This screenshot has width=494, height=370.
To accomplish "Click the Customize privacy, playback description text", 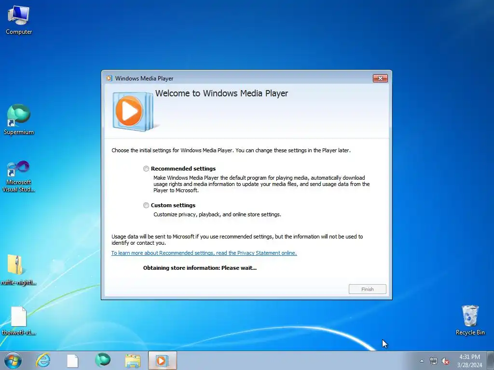I will (217, 214).
